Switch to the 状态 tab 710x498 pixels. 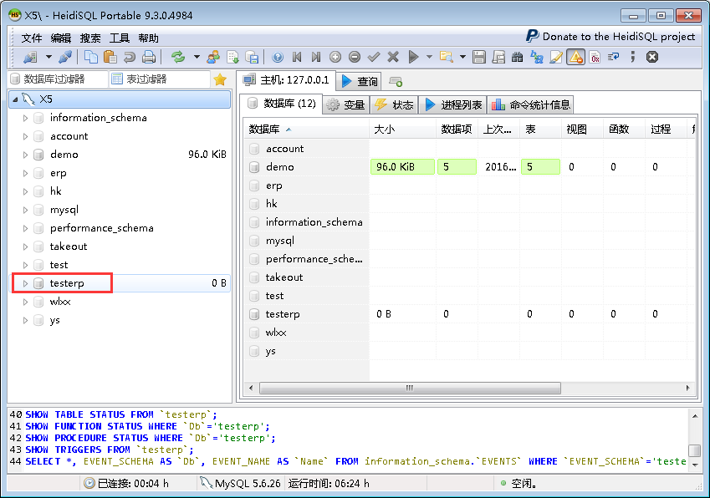point(394,105)
